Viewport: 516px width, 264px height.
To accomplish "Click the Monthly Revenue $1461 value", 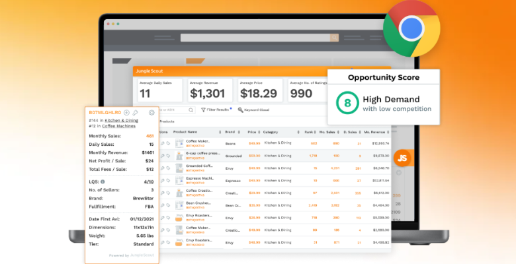I will tap(148, 152).
